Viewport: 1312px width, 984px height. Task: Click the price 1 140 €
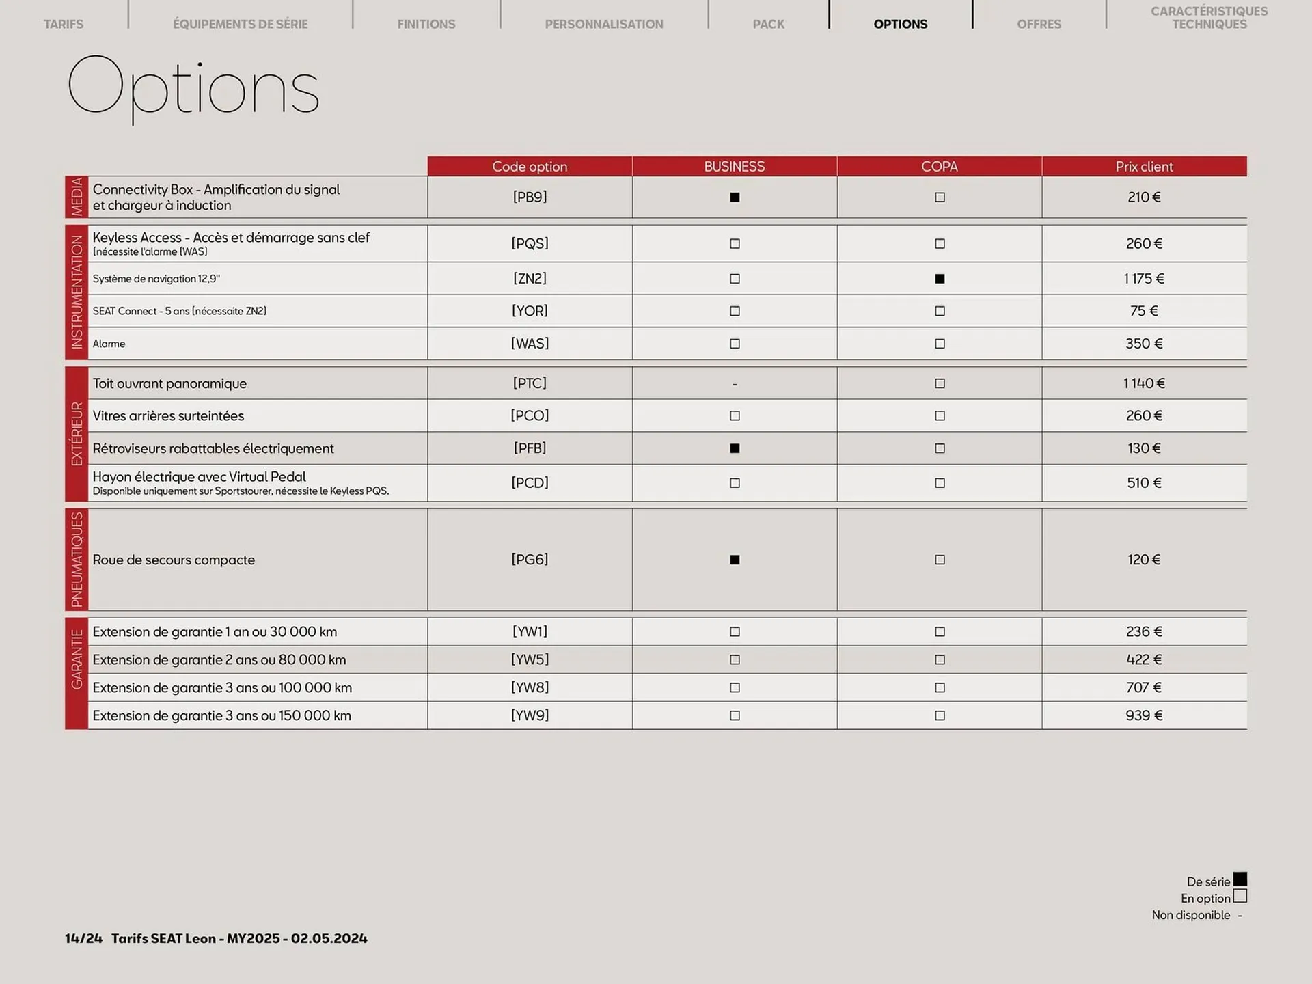pyautogui.click(x=1144, y=383)
